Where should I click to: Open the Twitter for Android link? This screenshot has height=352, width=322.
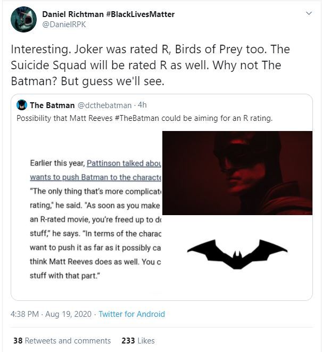(x=131, y=314)
